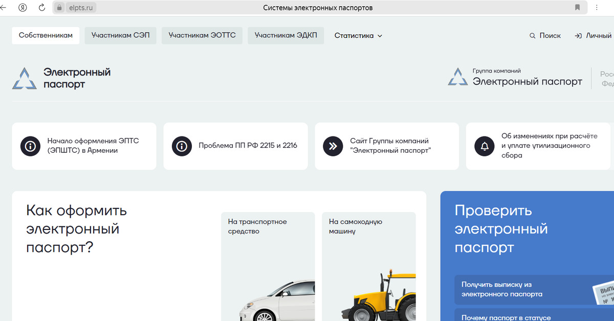Open the Поиск search magnifier
The height and width of the screenshot is (321, 614).
tap(533, 36)
